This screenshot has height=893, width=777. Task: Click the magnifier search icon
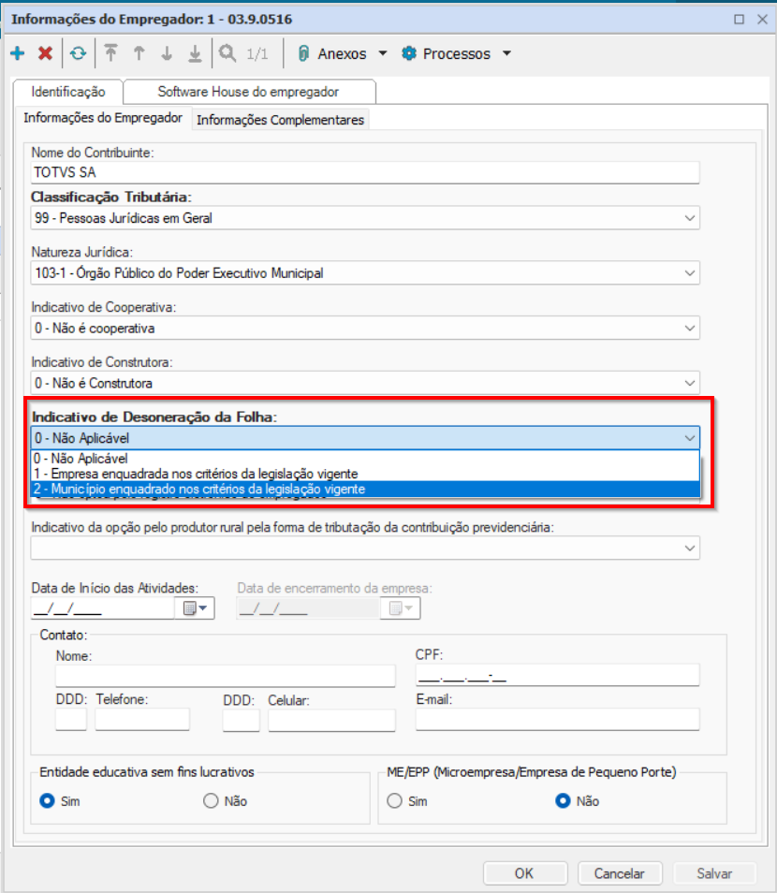click(x=227, y=54)
